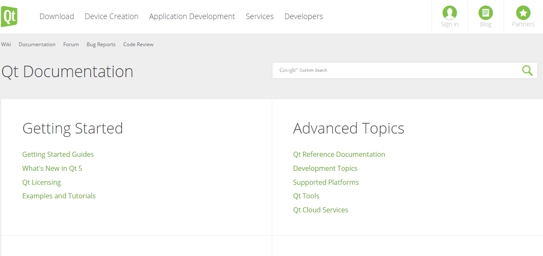The height and width of the screenshot is (256, 543).
Task: Open the Device Creation menu
Action: [x=111, y=17]
